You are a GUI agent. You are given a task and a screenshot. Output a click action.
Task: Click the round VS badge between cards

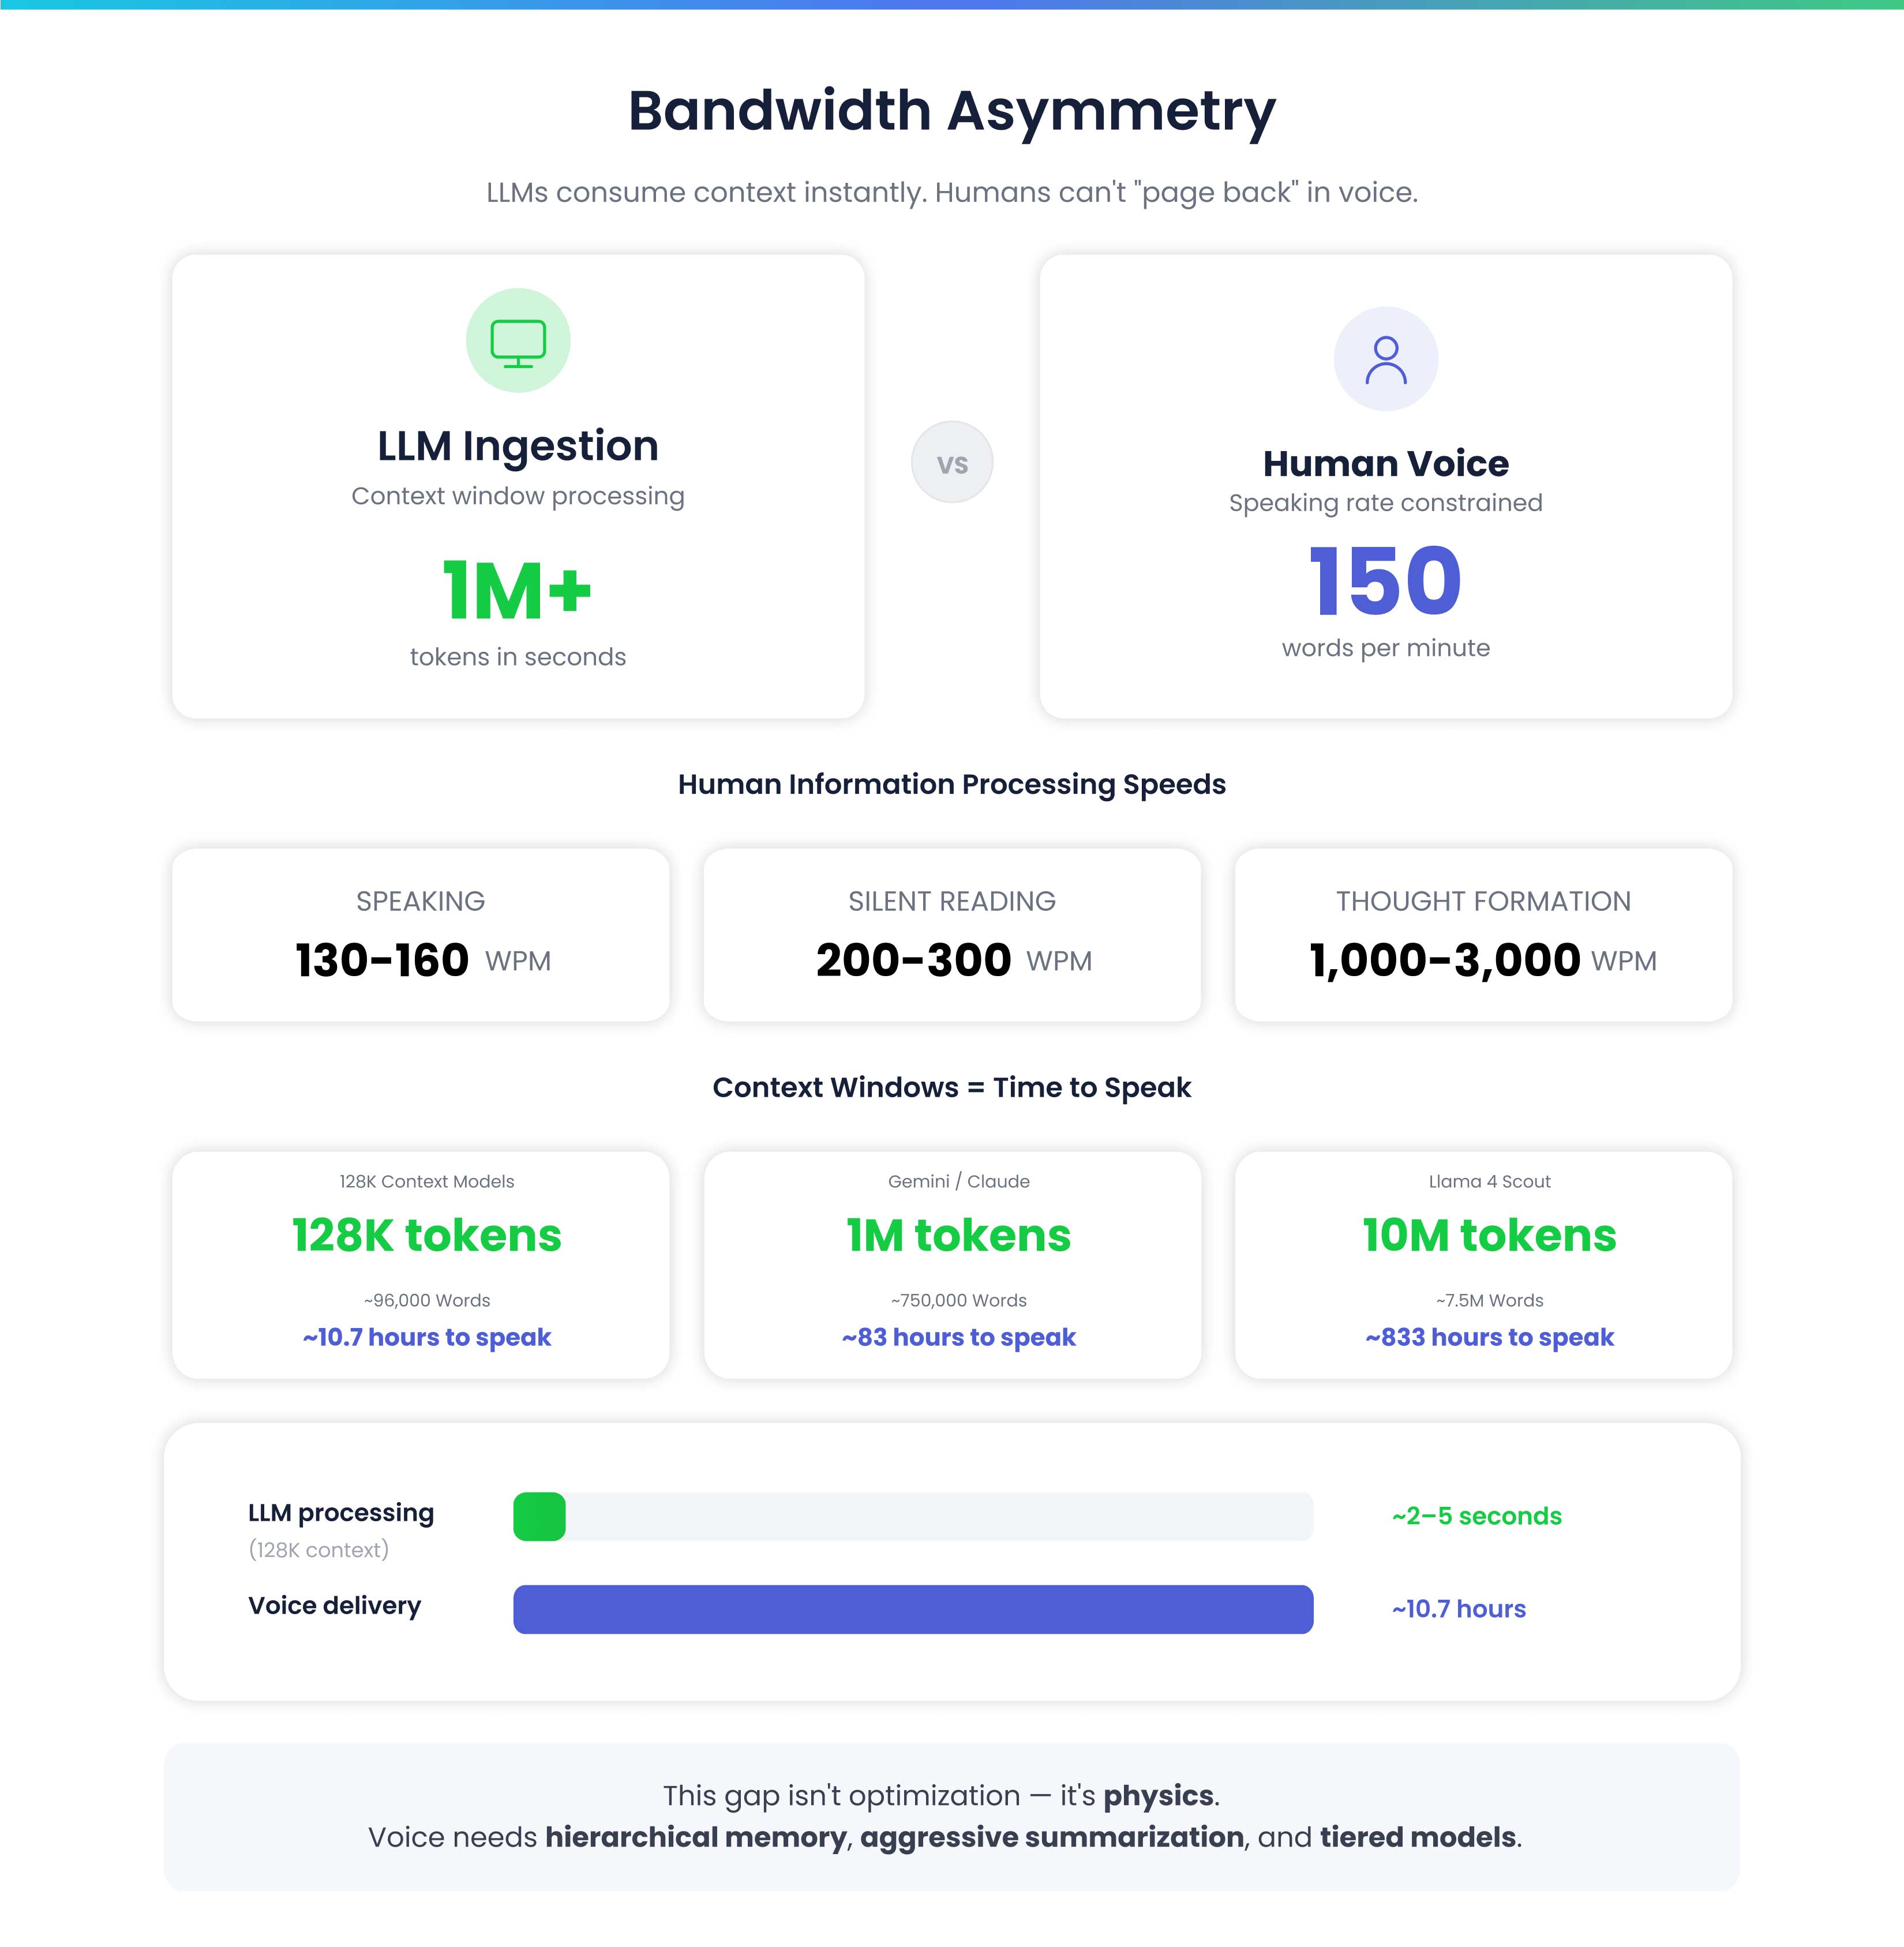tap(952, 462)
